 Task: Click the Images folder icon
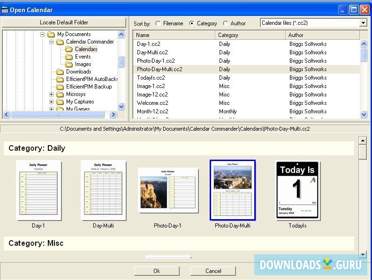tap(69, 64)
